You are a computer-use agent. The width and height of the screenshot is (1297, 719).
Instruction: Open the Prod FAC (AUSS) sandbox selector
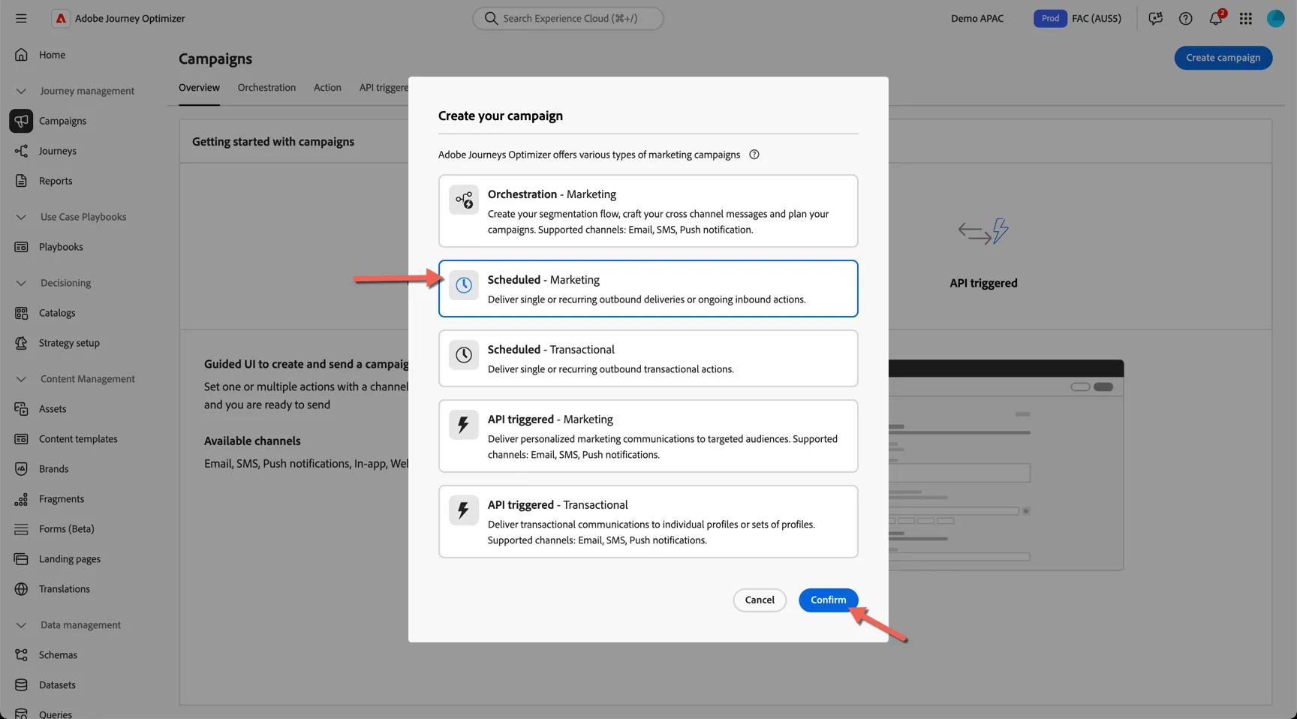(x=1078, y=18)
